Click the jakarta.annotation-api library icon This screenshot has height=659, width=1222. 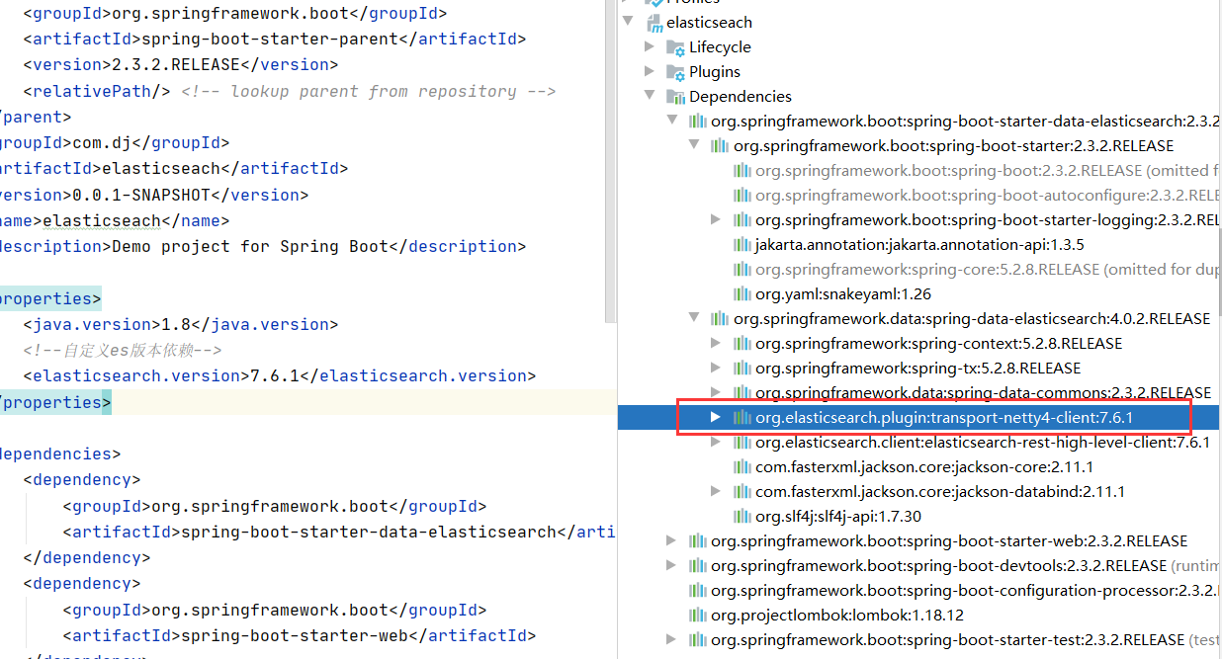tap(742, 244)
